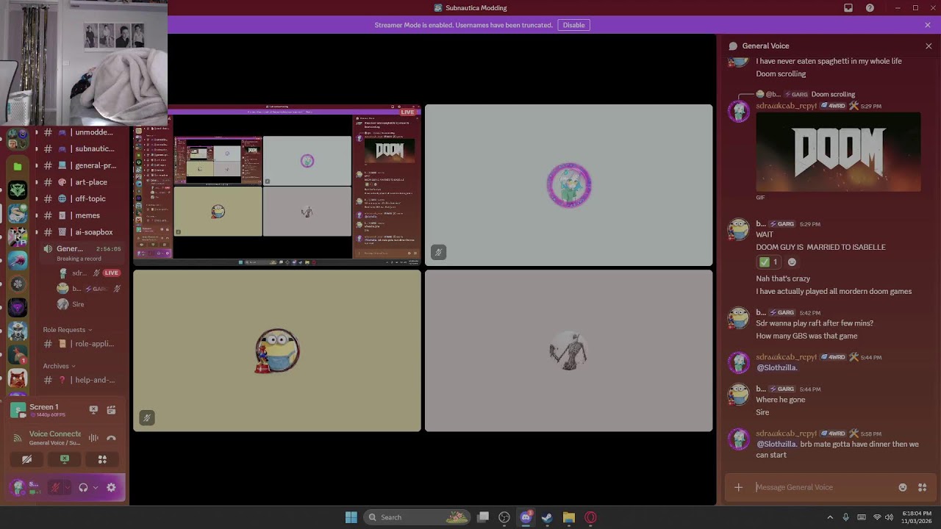Viewport: 941px width, 529px height.
Task: Open the orange cat avatar server
Action: (18, 378)
